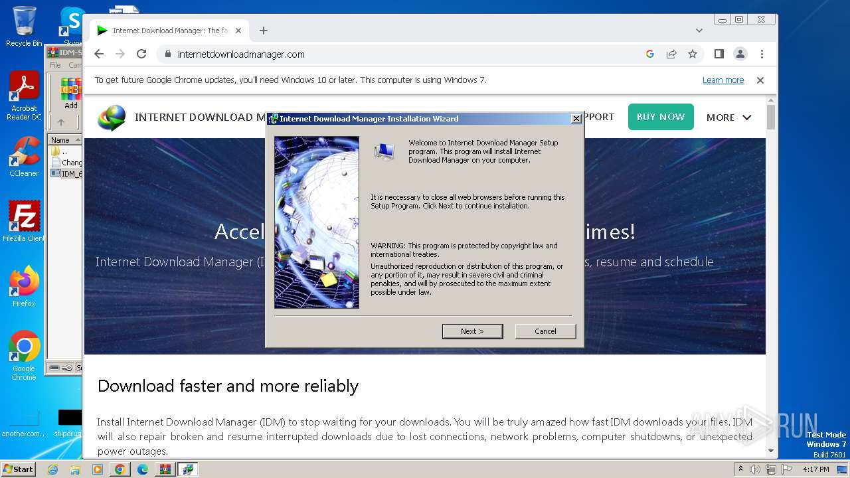850x478 pixels.
Task: Open Acrobat Reader DC desktop icon
Action: [x=24, y=96]
